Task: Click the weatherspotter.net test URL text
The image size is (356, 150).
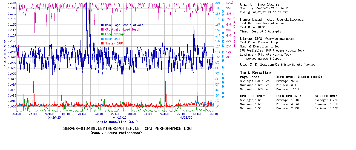Action: click(x=271, y=23)
